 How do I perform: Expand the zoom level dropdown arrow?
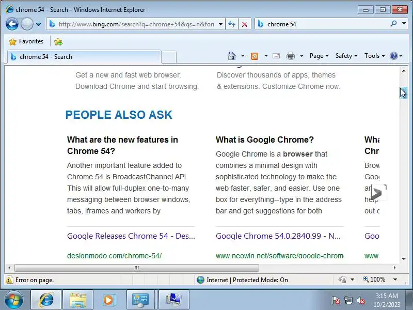(x=395, y=280)
